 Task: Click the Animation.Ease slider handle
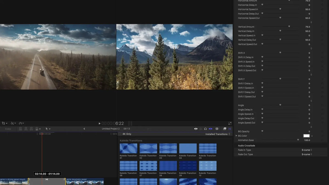coord(298,140)
